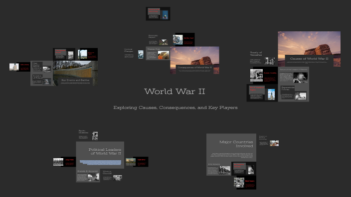The width and height of the screenshot is (351, 197).
Task: Open the Invasion of Poland slide
Action: pyautogui.click(x=42, y=80)
